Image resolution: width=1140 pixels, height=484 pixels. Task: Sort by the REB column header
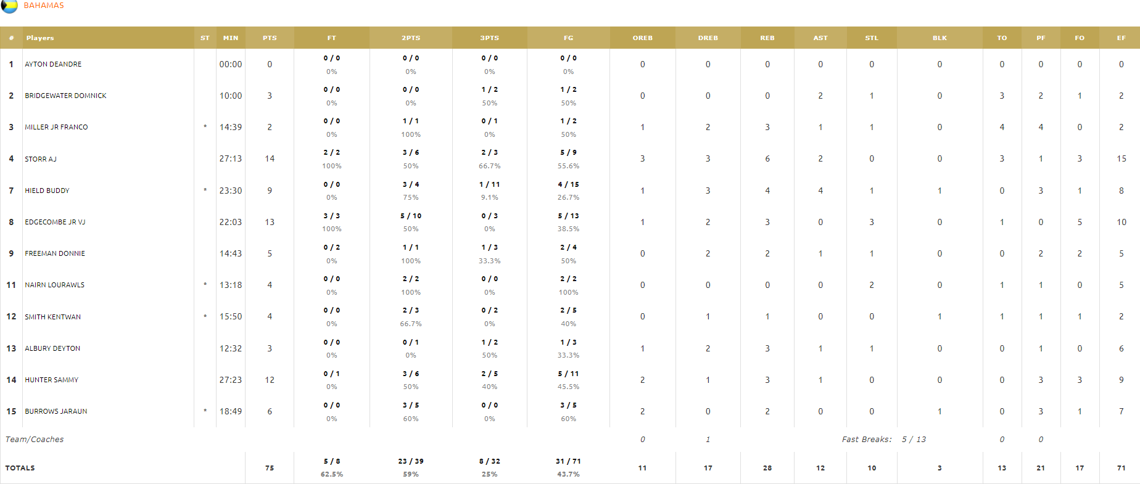[x=767, y=38]
